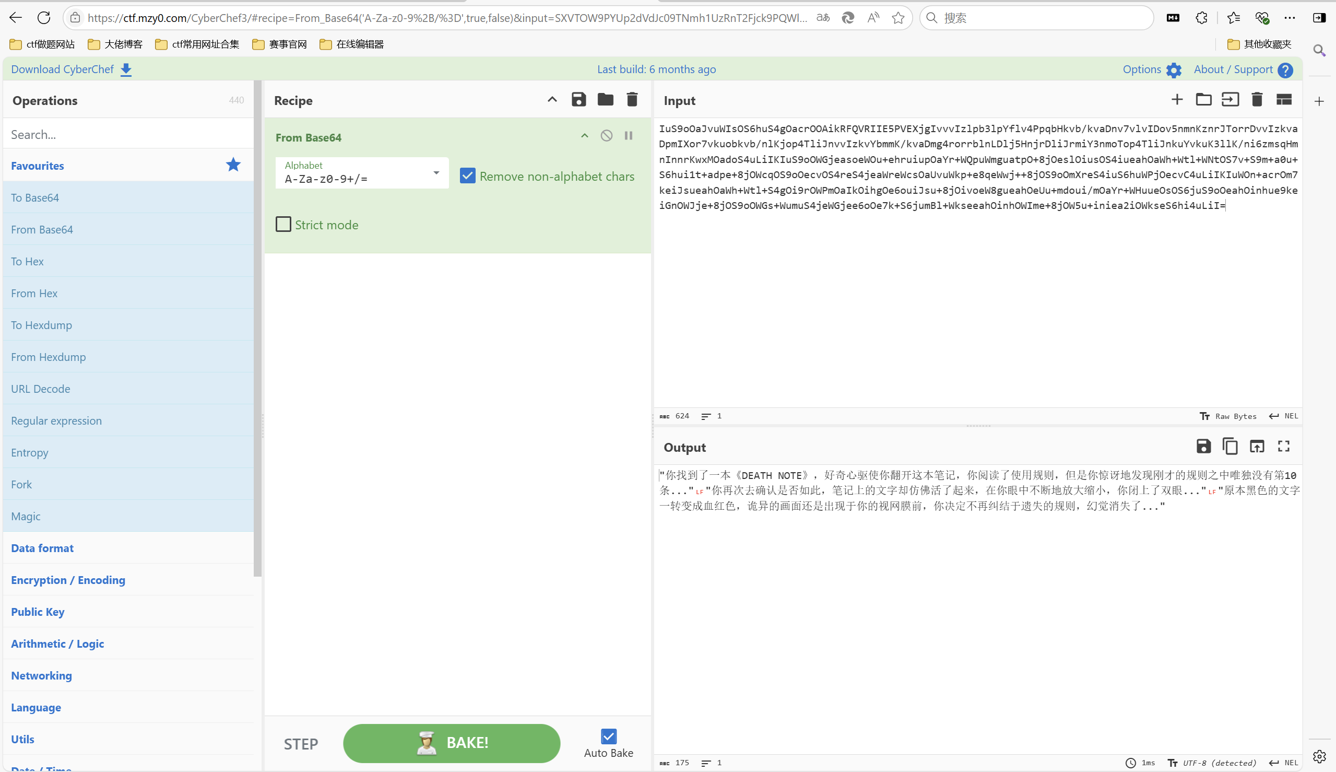This screenshot has width=1336, height=772.
Task: Change input Raw Bytes encoding
Action: pyautogui.click(x=1228, y=416)
